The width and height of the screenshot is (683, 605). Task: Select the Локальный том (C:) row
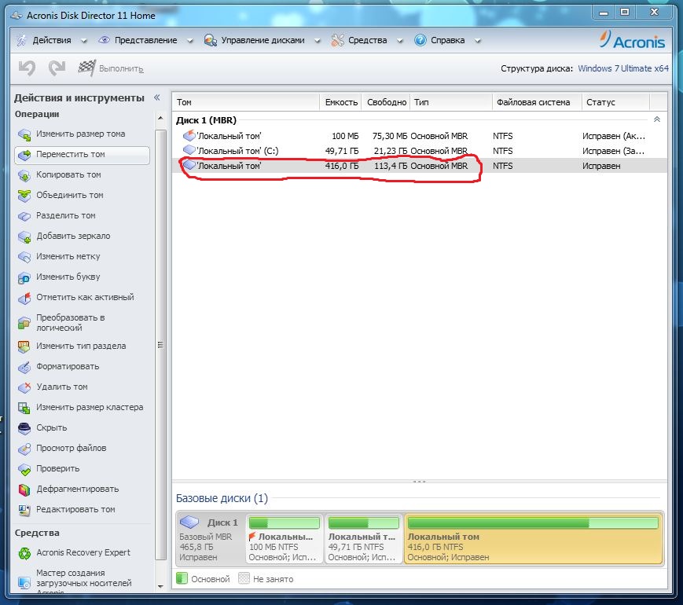[x=420, y=151]
